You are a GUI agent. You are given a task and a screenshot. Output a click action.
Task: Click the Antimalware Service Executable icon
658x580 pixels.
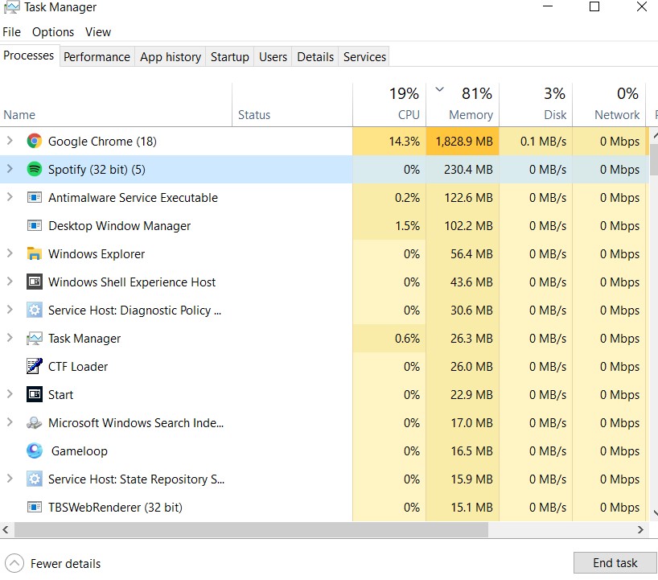35,197
